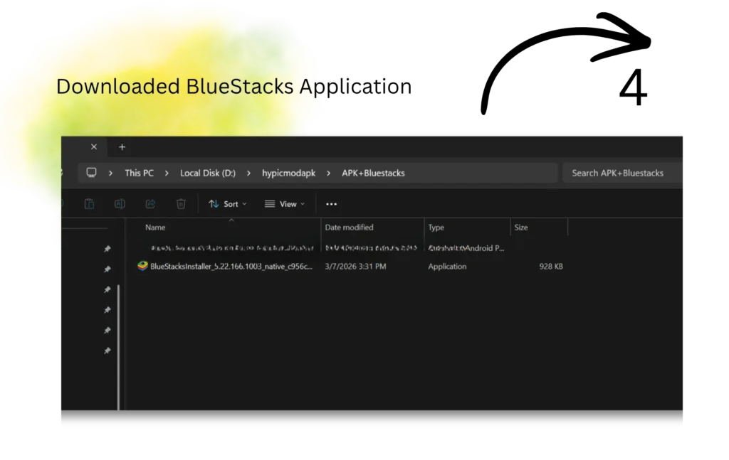Expand chevron after Local Disk (D:)
This screenshot has width=729, height=460.
pos(248,173)
